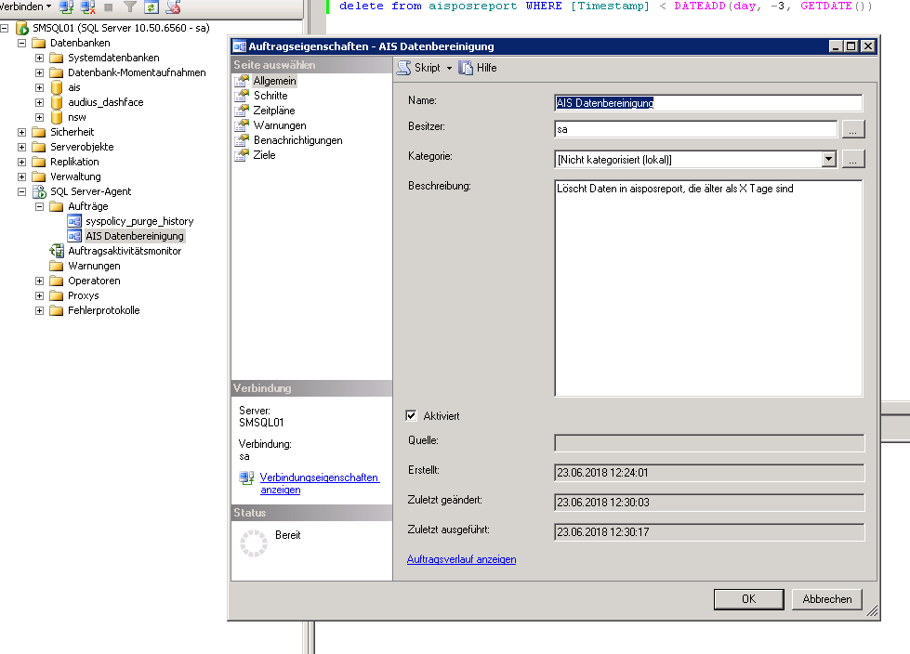Open the Kategorie dropdown list
Screen dimensions: 910x654
coord(829,159)
